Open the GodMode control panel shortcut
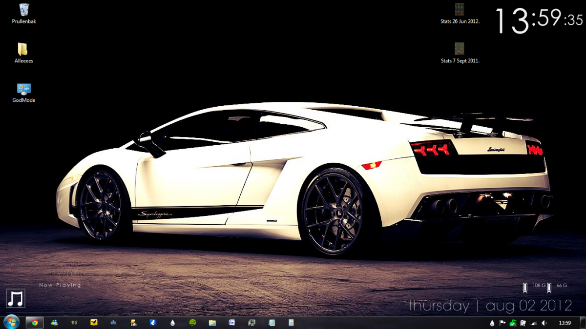 23,93
